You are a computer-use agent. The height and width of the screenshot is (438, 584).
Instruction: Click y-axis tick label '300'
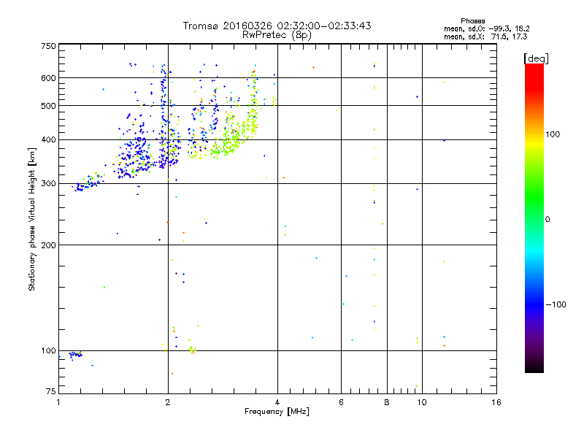pyautogui.click(x=48, y=184)
